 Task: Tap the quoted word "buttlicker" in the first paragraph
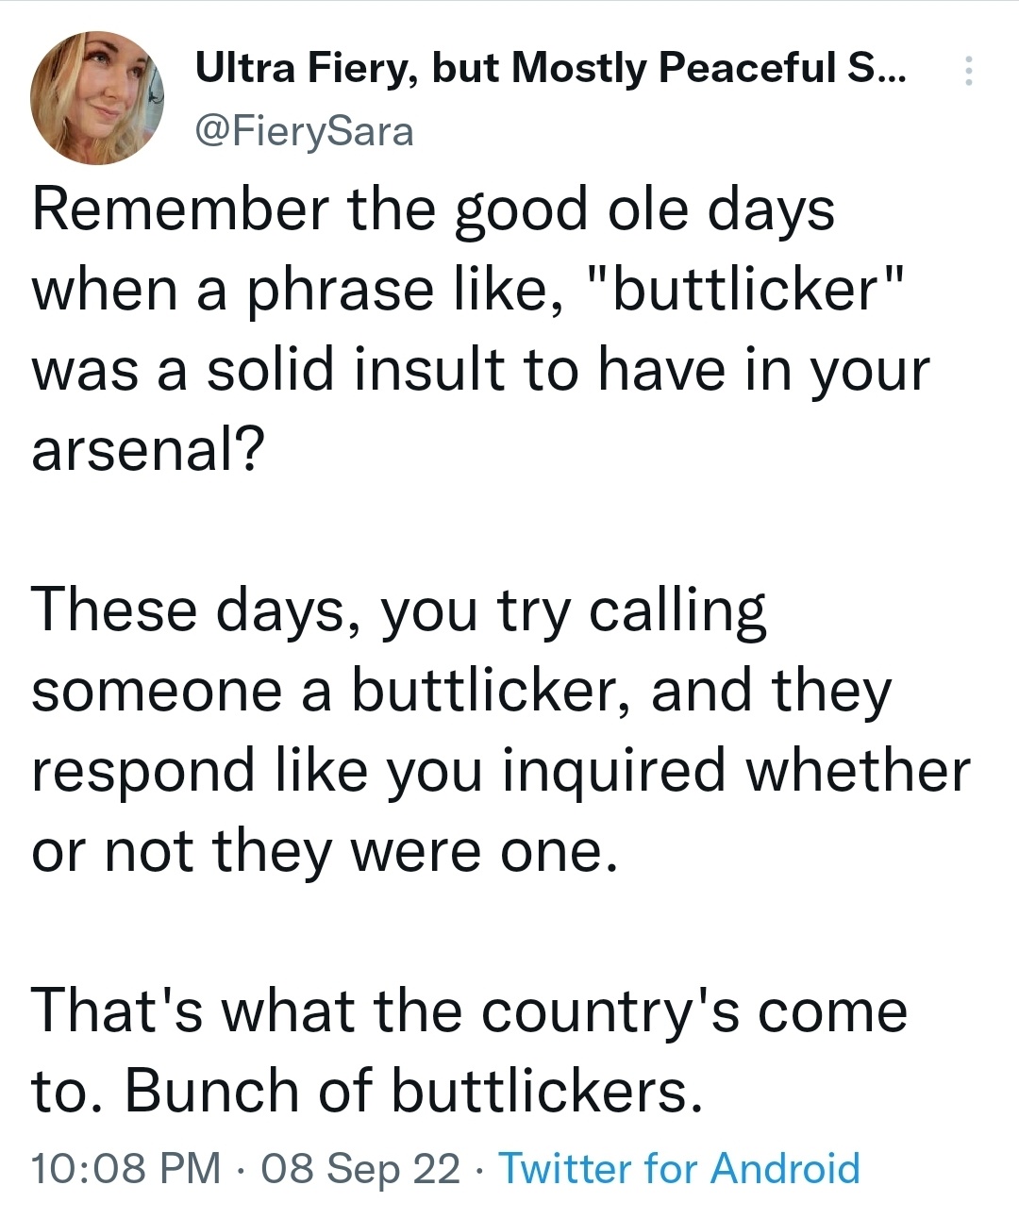[748, 289]
